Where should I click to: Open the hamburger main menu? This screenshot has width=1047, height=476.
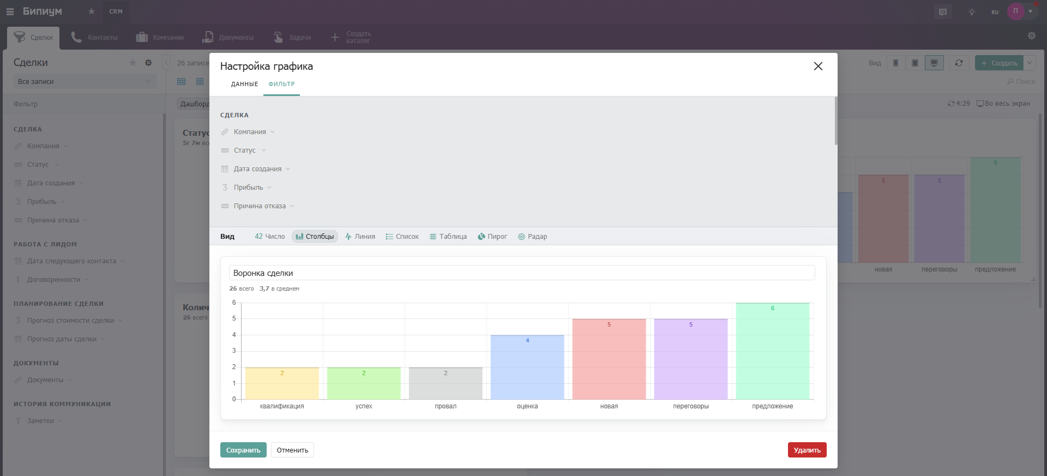point(10,11)
